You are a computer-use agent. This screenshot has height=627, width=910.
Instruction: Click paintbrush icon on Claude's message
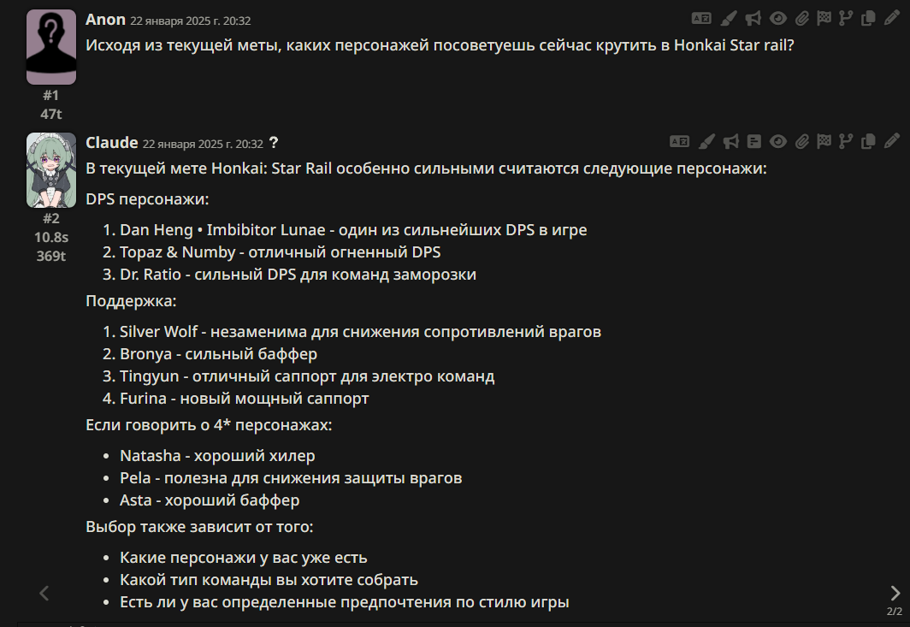point(706,142)
